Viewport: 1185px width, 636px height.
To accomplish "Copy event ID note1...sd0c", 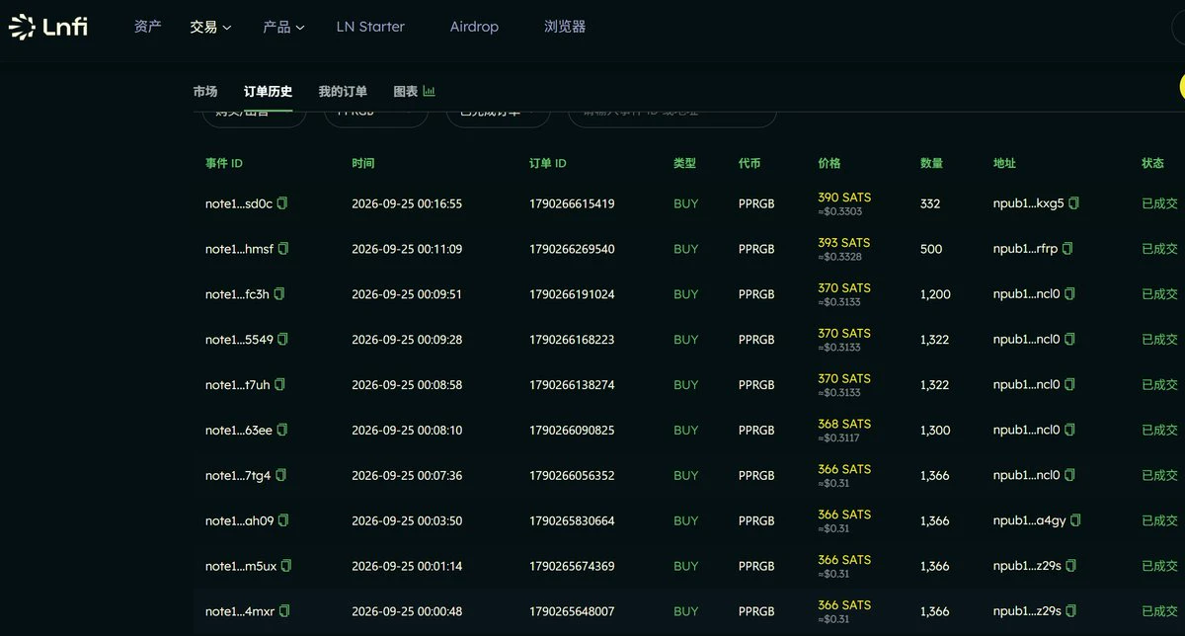I will 282,203.
